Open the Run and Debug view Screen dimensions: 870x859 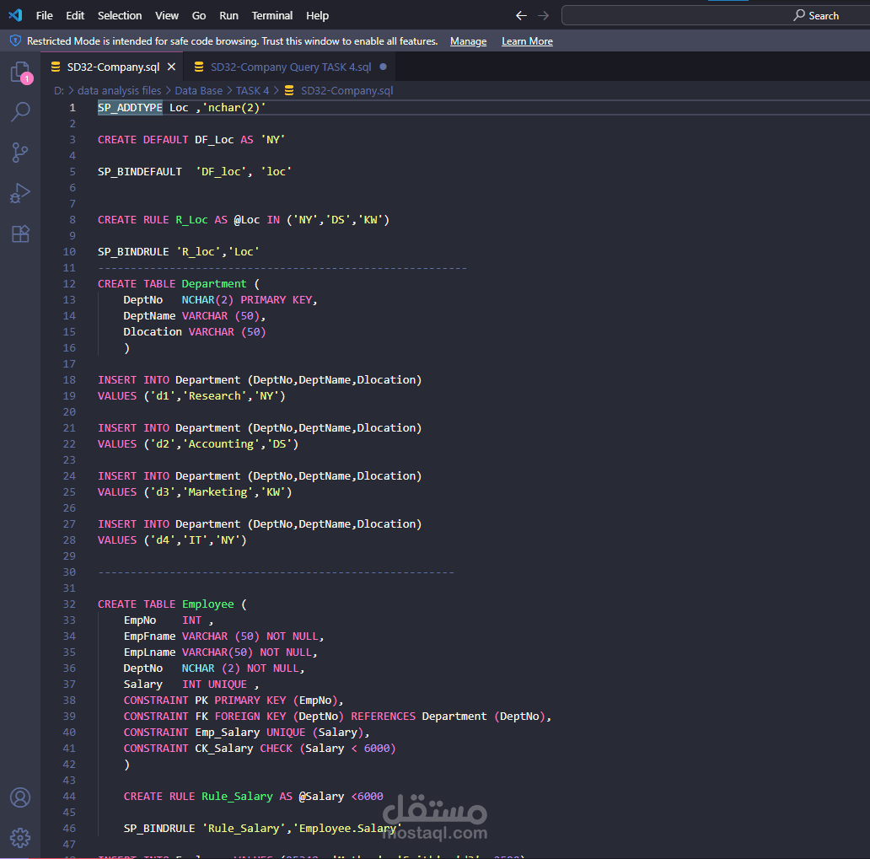20,193
